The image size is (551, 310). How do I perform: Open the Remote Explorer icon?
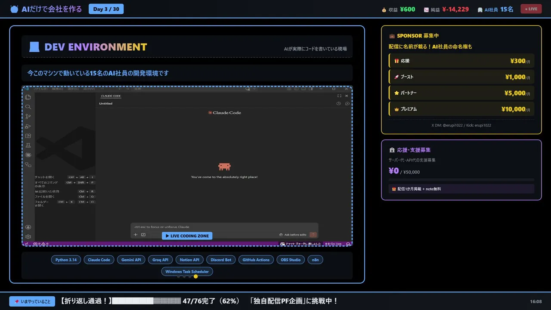click(x=28, y=165)
